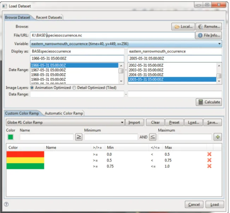Viewport: 230px width, 213px height.
Task: Open File Info for the dataset
Action: [208, 35]
